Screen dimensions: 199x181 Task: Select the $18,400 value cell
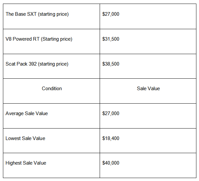(x=111, y=138)
